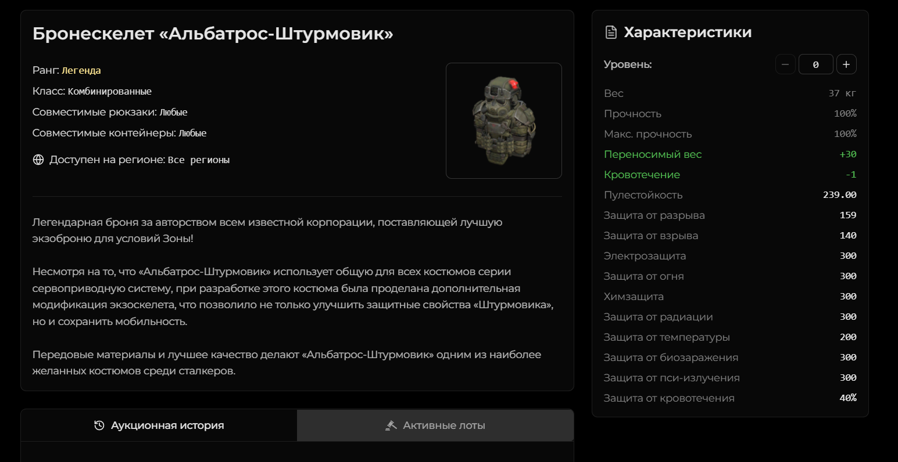Click the Защита от радиации label
898x462 pixels.
(659, 317)
